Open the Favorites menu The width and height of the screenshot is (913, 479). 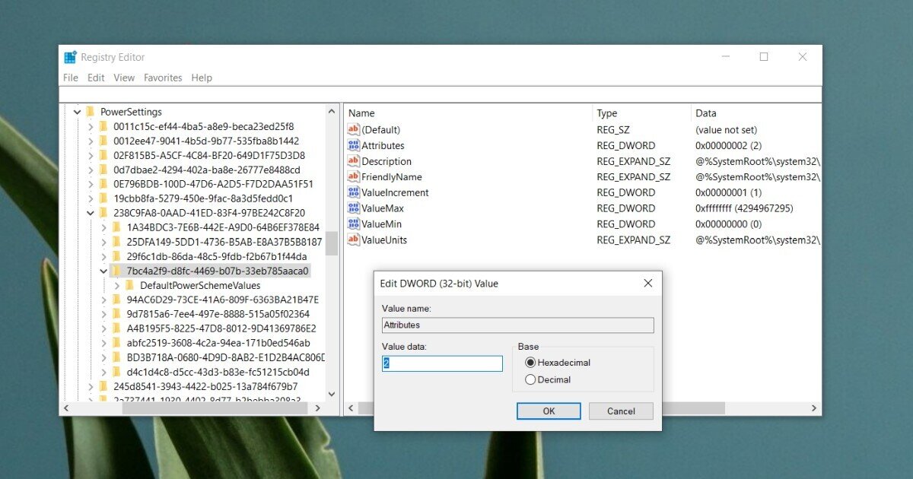pos(163,78)
